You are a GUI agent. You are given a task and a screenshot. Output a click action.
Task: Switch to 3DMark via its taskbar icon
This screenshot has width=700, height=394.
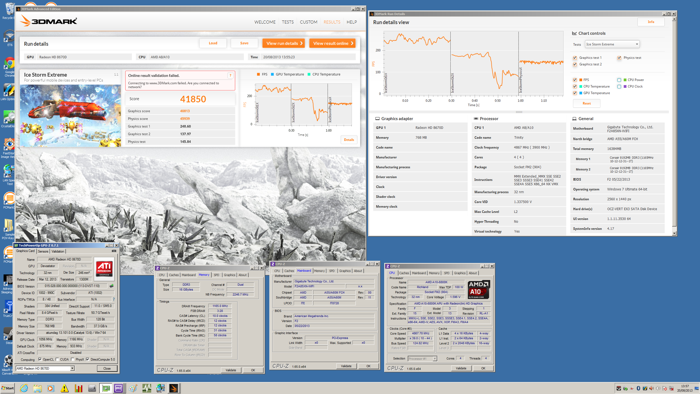[x=174, y=388]
